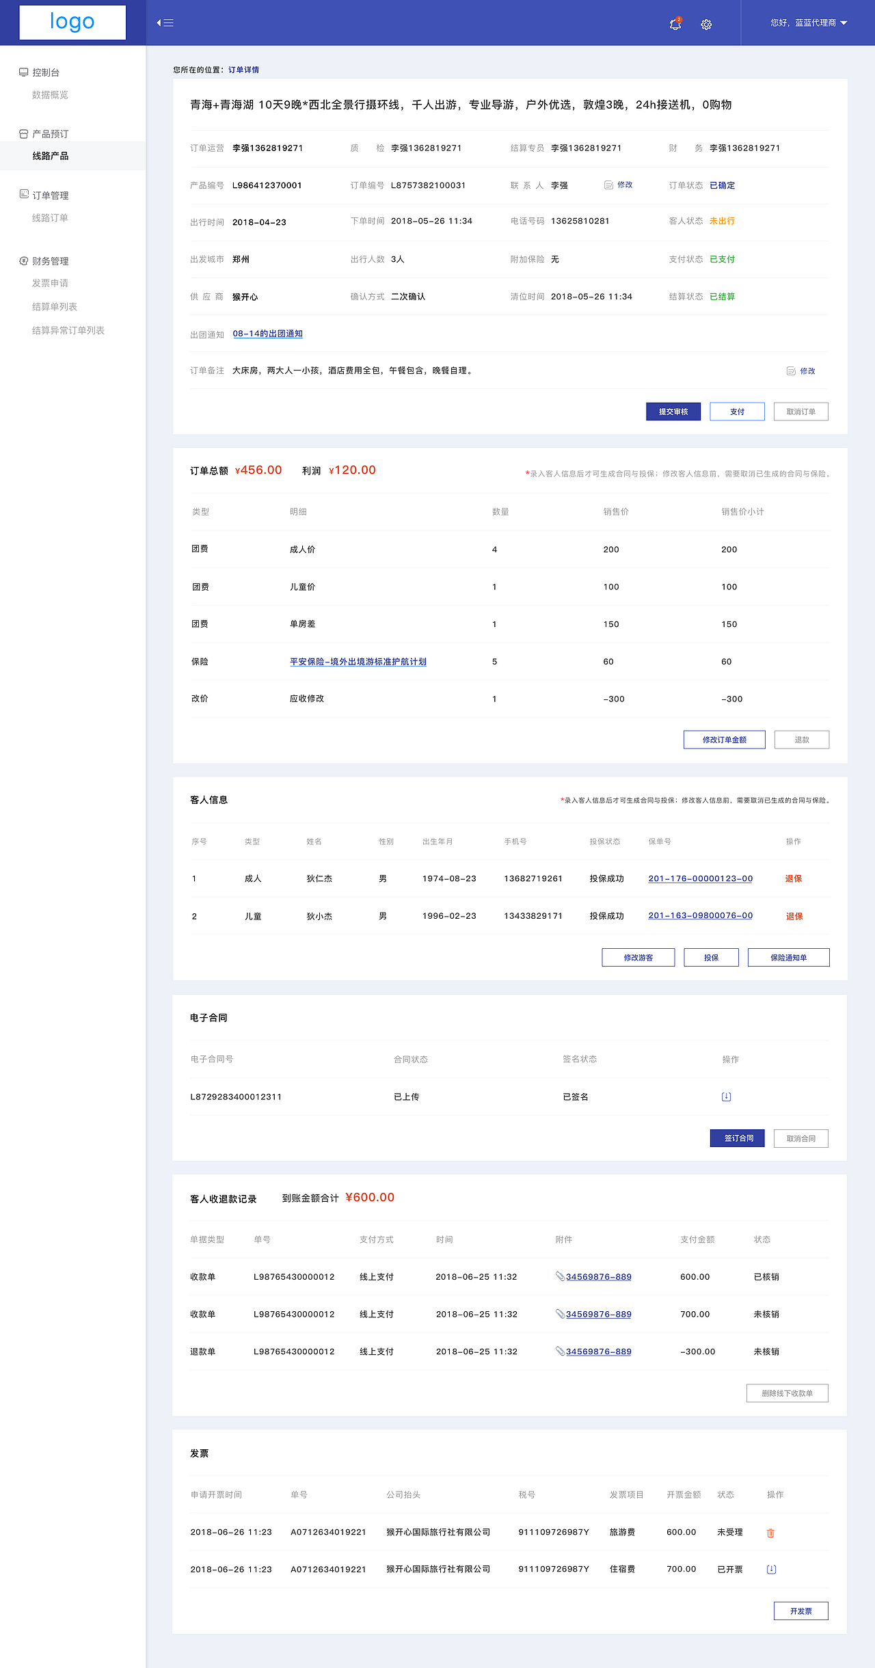The width and height of the screenshot is (875, 1668).
Task: Click phone number 13625810281
Action: (x=580, y=221)
